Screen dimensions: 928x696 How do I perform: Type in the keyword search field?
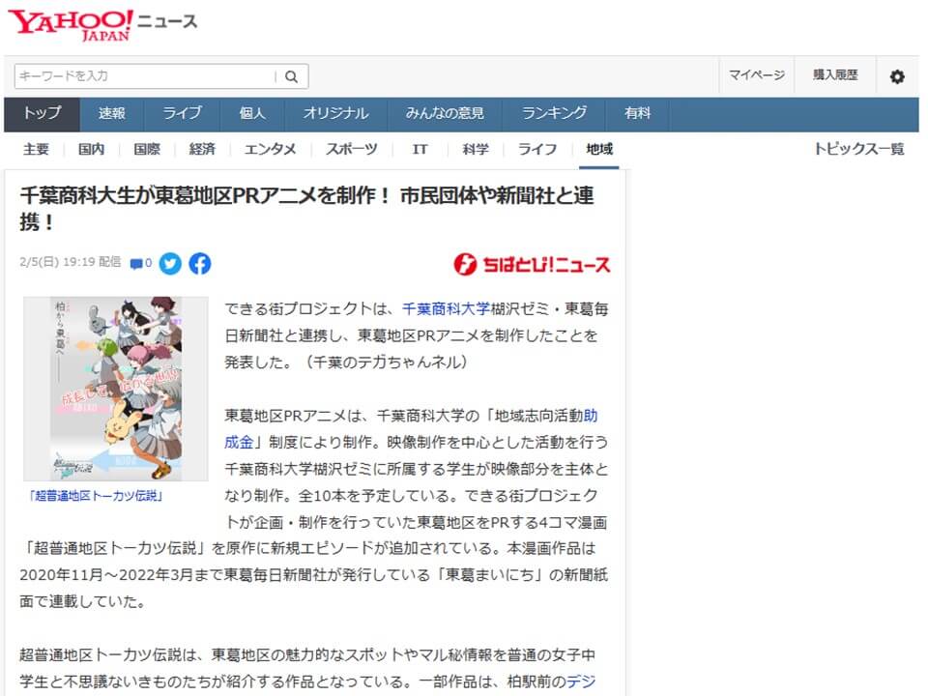pyautogui.click(x=145, y=76)
